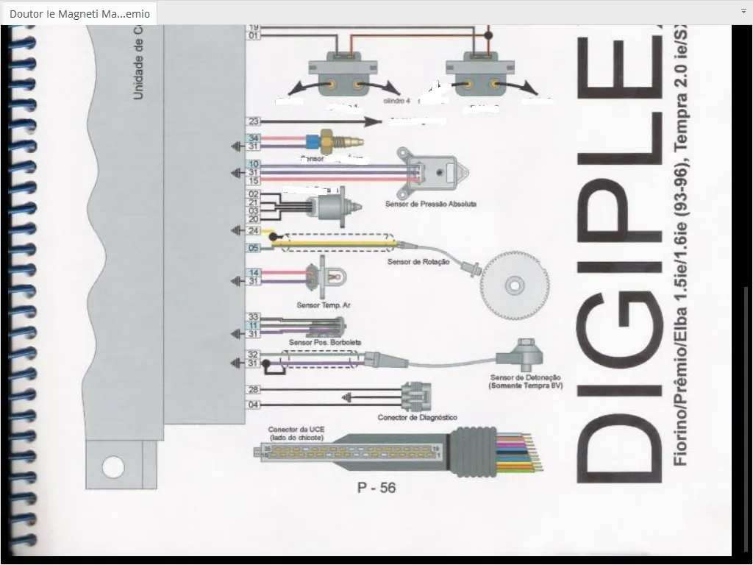Screen dimensions: 753x565
Task: Click the vertical scrollbar thumb
Action: pyautogui.click(x=746, y=420)
